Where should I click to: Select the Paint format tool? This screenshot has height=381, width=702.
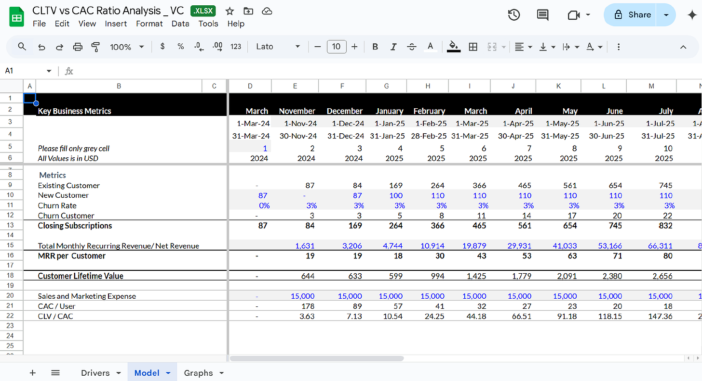94,47
